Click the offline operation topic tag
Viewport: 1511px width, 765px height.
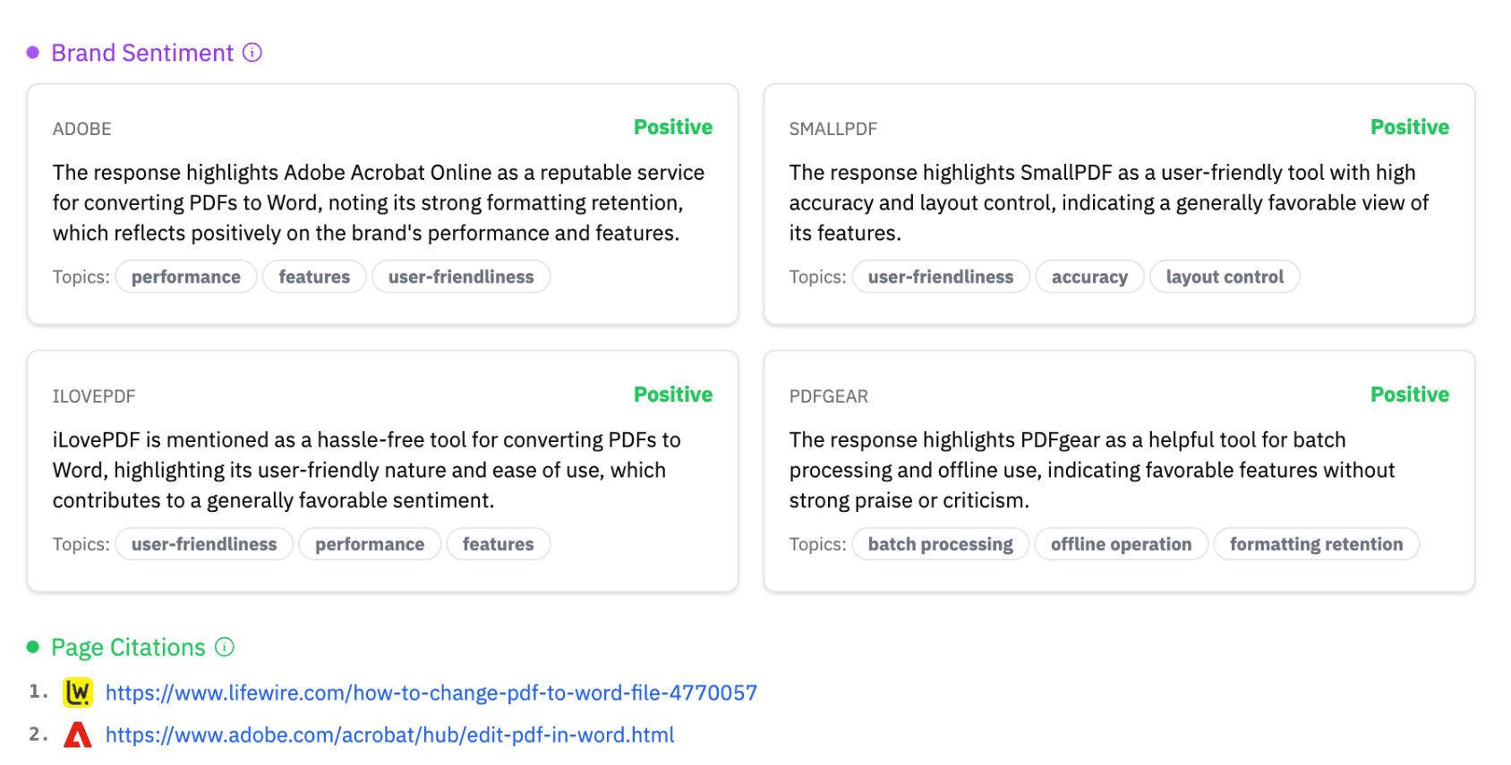[x=1121, y=544]
